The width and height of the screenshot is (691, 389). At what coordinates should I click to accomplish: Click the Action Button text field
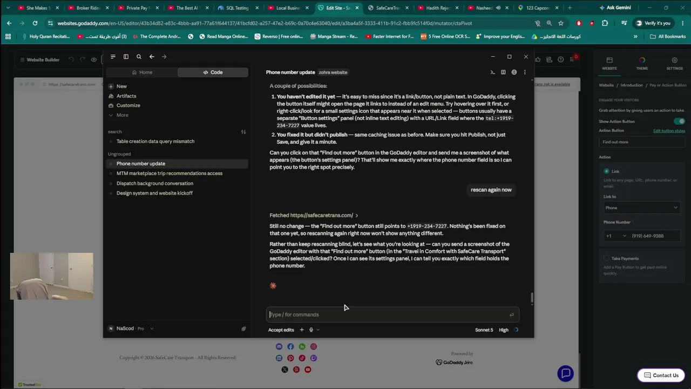click(x=642, y=142)
